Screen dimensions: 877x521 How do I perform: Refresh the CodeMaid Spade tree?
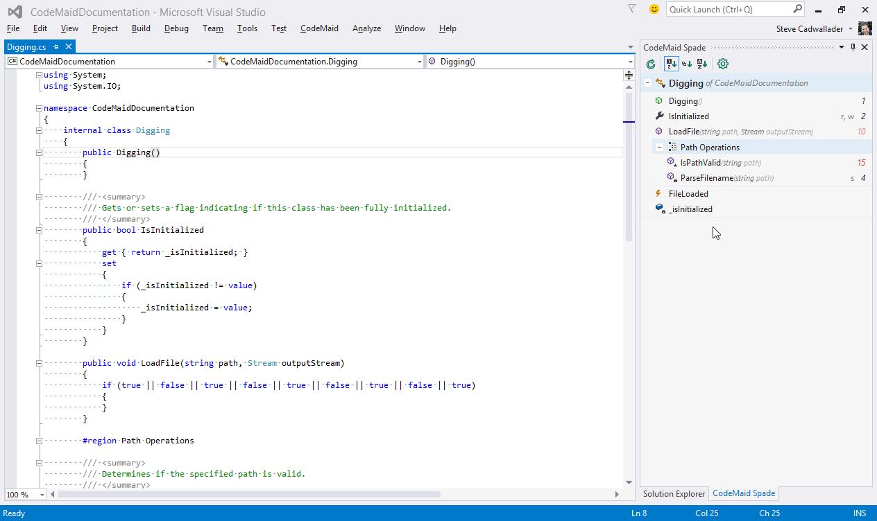click(650, 63)
